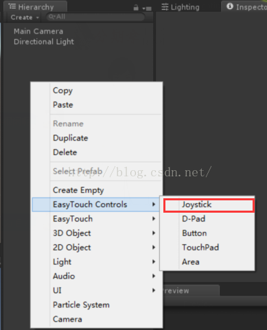The image size is (267, 330).
Task: Select TouchPad in the submenu
Action: click(x=208, y=248)
